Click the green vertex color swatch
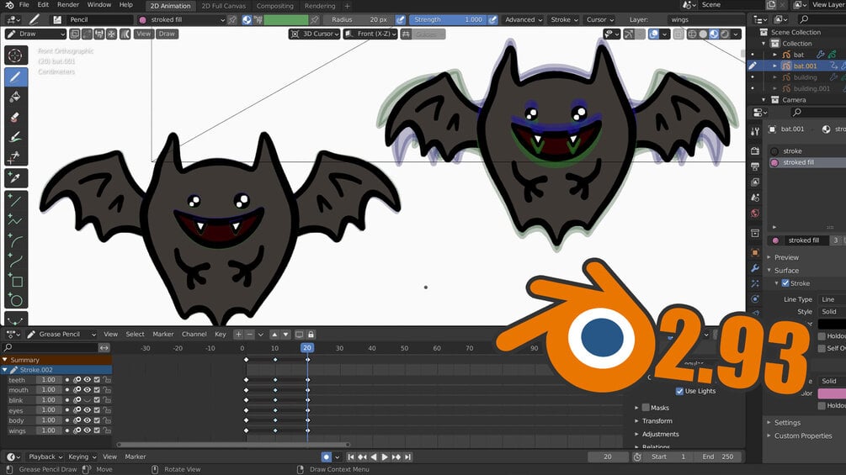Screen dimensions: 846x475 (286, 19)
